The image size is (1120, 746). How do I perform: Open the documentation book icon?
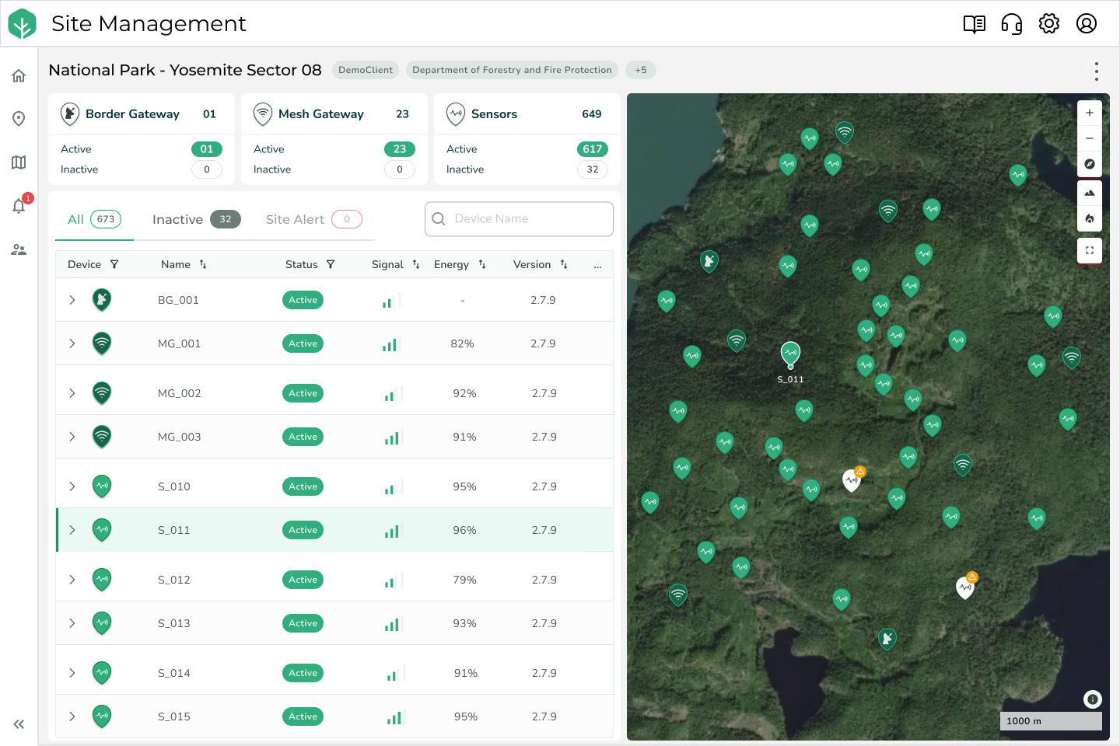974,24
